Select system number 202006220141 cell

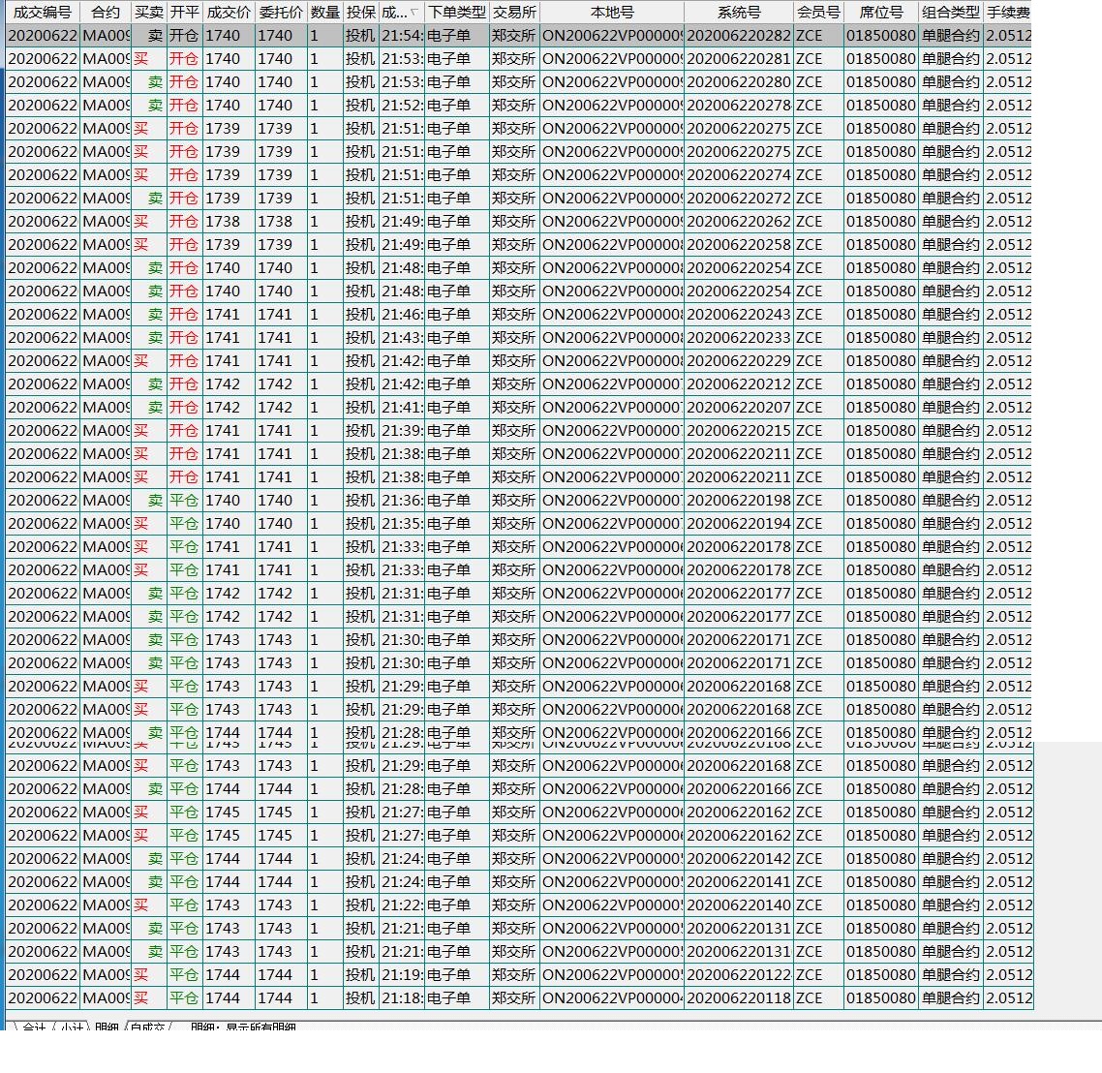(x=739, y=881)
